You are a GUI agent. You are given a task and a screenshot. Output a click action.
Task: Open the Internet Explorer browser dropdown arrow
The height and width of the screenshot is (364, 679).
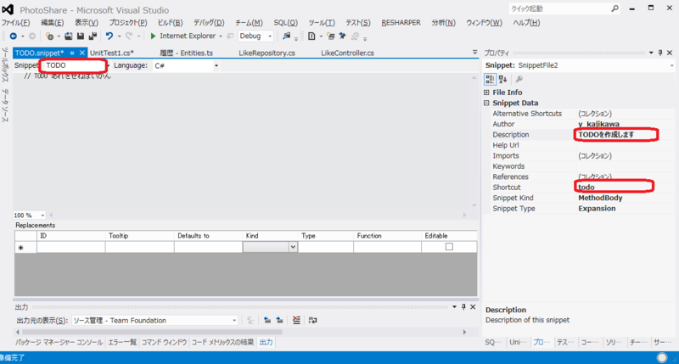221,36
